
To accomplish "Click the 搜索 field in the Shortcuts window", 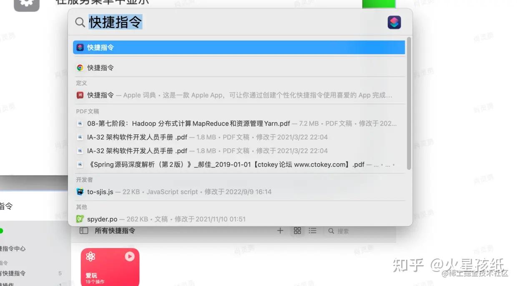I will 359,231.
